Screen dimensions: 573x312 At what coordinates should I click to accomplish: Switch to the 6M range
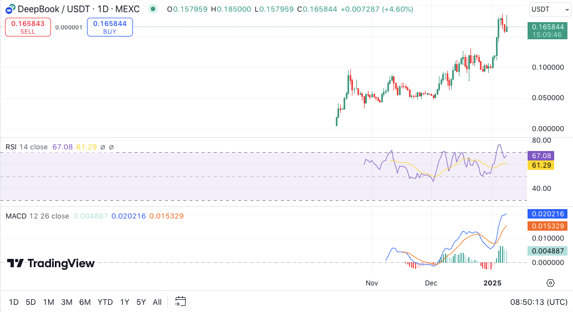(x=85, y=302)
